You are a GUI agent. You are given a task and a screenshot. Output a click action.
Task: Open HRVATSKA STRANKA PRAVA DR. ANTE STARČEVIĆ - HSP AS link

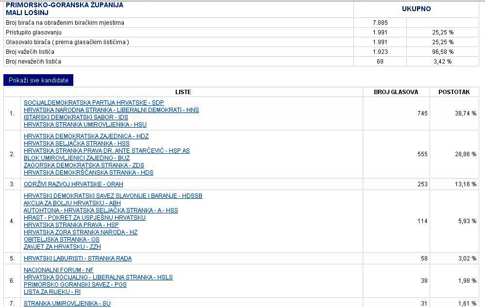click(x=107, y=151)
